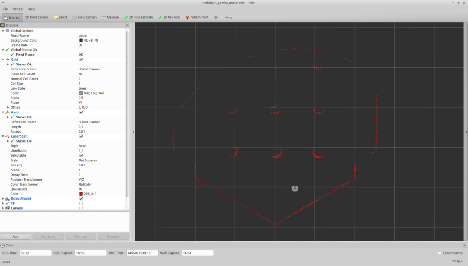The height and width of the screenshot is (266, 468).
Task: Click the ROS Time field
Action: (x=36, y=253)
